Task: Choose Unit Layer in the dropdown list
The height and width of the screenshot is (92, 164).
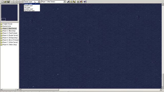Action: pos(32,7)
